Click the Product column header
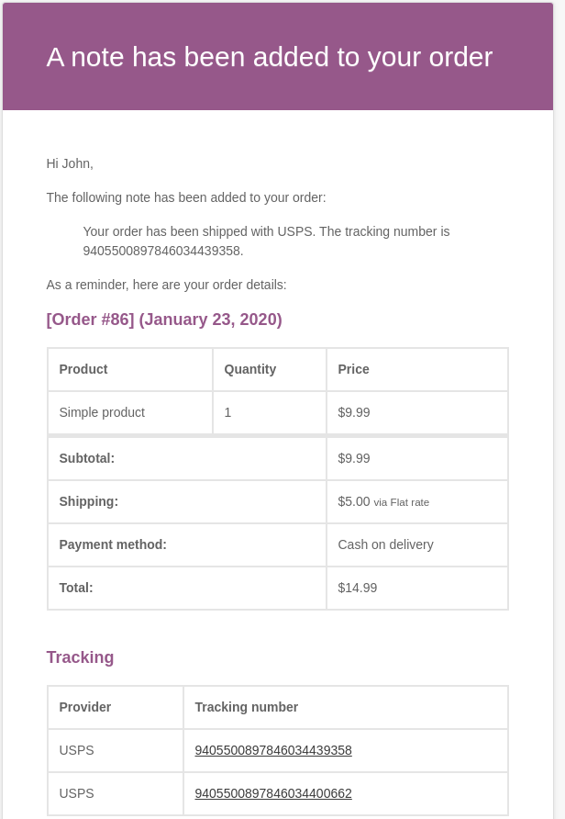 click(130, 369)
